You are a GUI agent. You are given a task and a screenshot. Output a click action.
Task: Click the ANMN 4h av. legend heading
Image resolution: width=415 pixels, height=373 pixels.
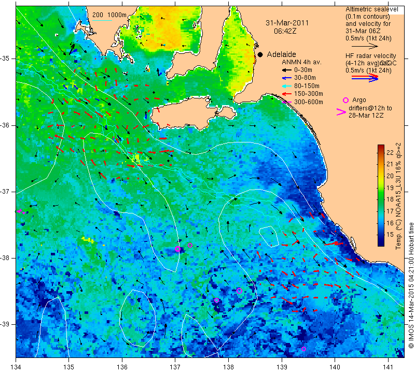(x=301, y=62)
